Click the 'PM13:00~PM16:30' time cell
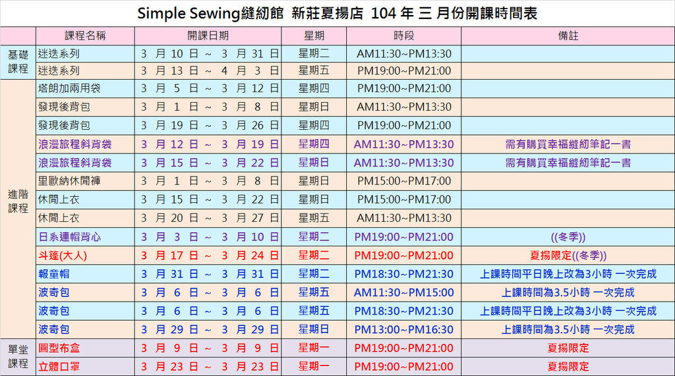The width and height of the screenshot is (675, 376). [x=404, y=329]
